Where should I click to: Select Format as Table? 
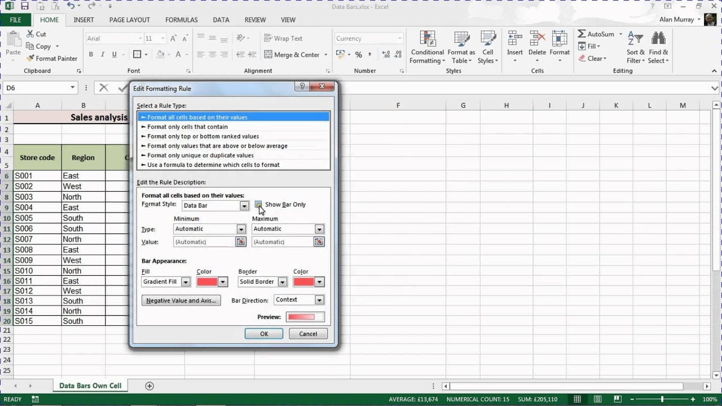point(461,47)
